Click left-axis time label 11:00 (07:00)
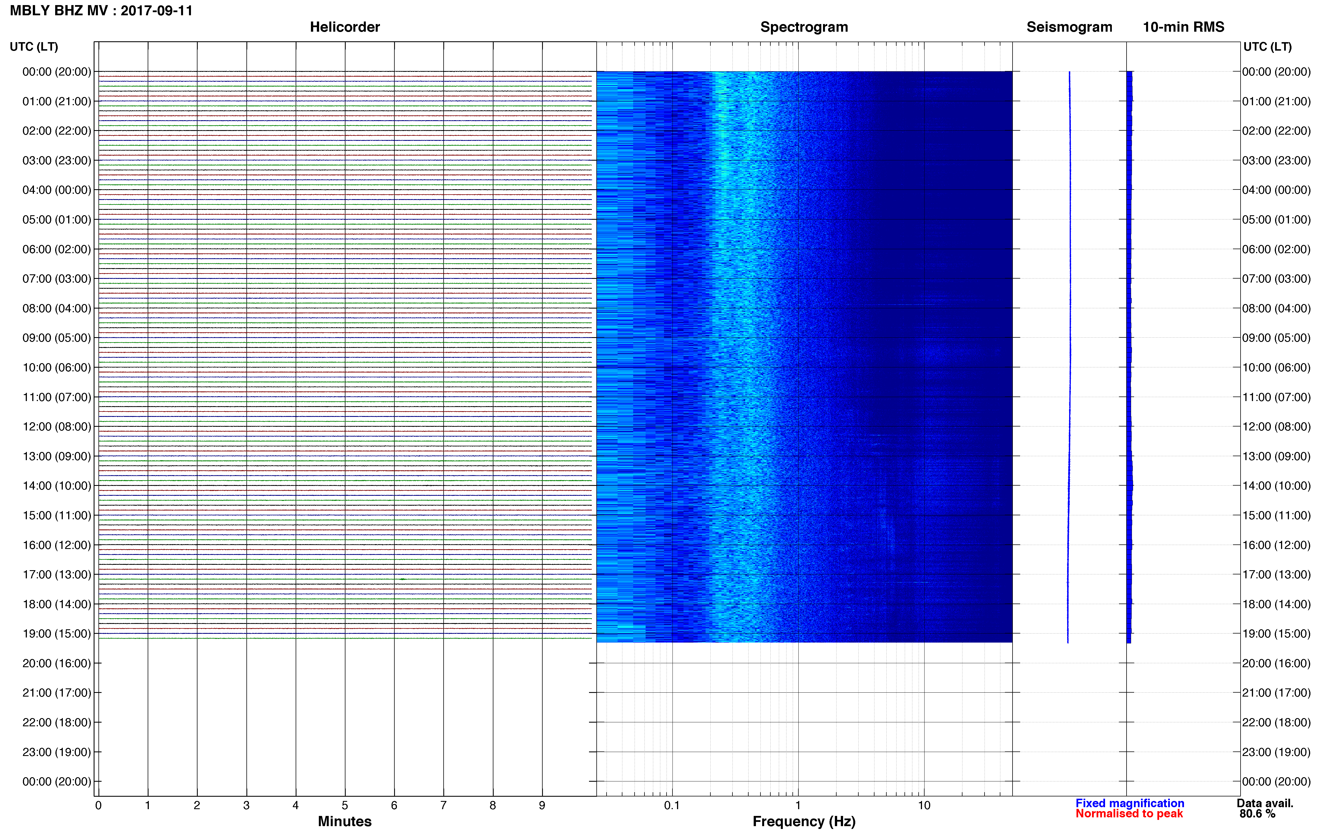Viewport: 1341px width, 838px height. point(57,397)
